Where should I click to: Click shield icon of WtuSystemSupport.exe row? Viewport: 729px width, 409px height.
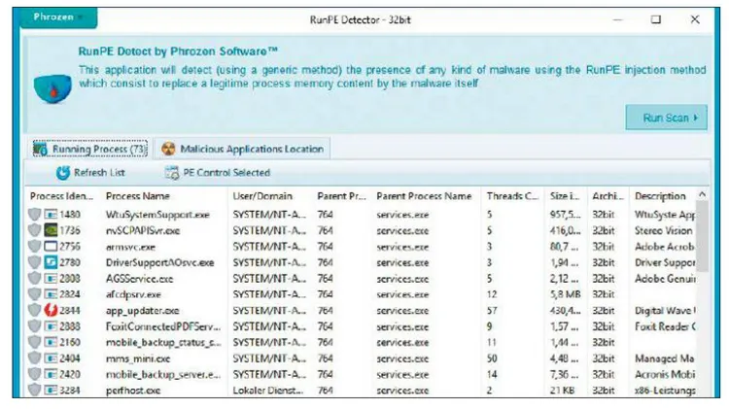(x=34, y=215)
